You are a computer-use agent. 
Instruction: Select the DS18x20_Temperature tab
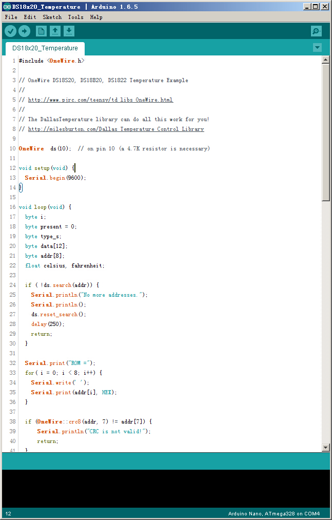pos(45,48)
